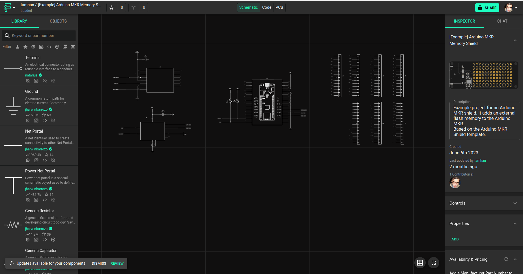This screenshot has height=274, width=523.
Task: Click the star icon on Net Portal part
Action: click(x=46, y=155)
